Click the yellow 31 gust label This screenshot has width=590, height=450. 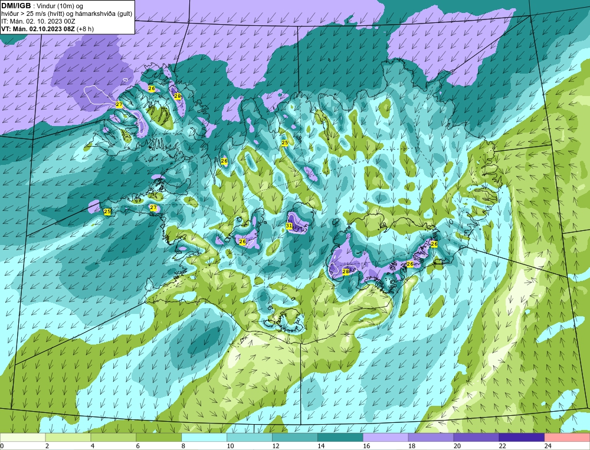click(289, 226)
